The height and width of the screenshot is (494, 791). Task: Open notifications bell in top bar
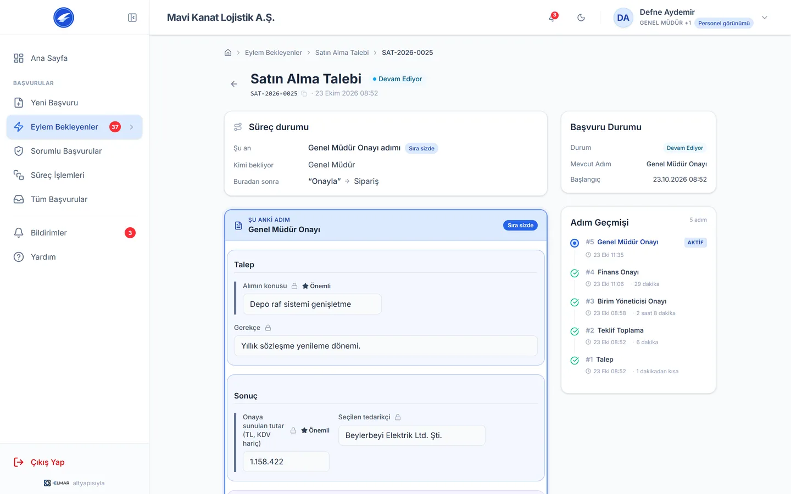tap(552, 18)
